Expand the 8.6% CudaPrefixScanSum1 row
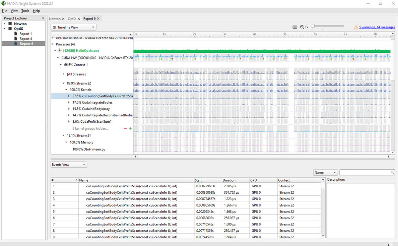The width and height of the screenshot is (398, 246). click(x=69, y=122)
